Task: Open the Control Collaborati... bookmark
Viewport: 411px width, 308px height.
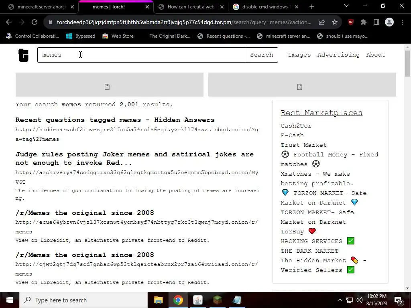Action: coord(33,36)
